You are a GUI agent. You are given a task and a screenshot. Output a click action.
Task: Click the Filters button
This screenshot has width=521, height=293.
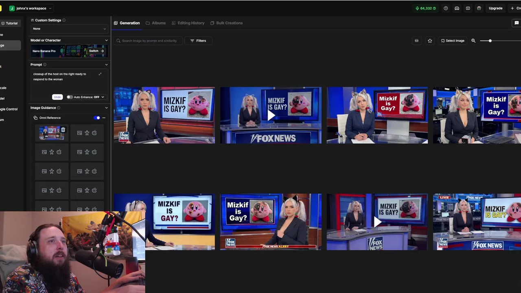198,41
